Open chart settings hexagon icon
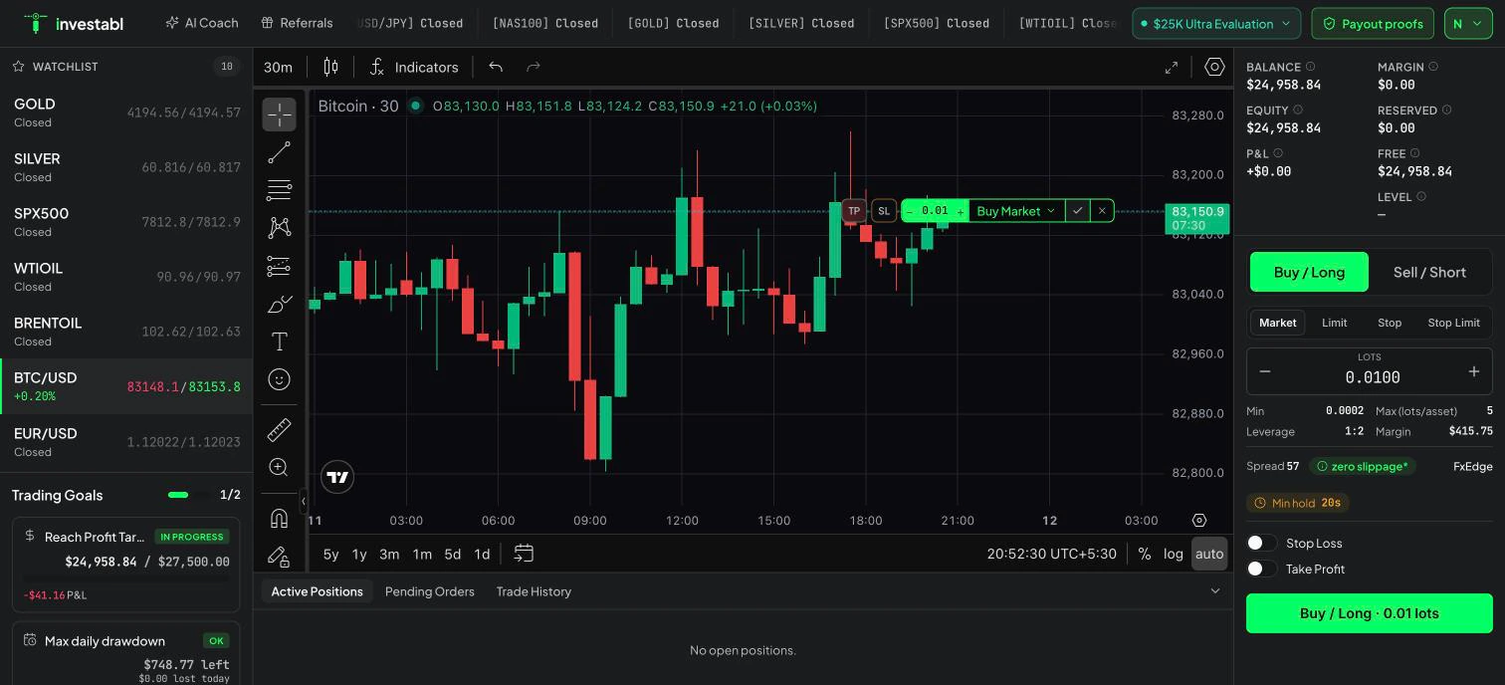Image resolution: width=1505 pixels, height=685 pixels. pos(1214,67)
